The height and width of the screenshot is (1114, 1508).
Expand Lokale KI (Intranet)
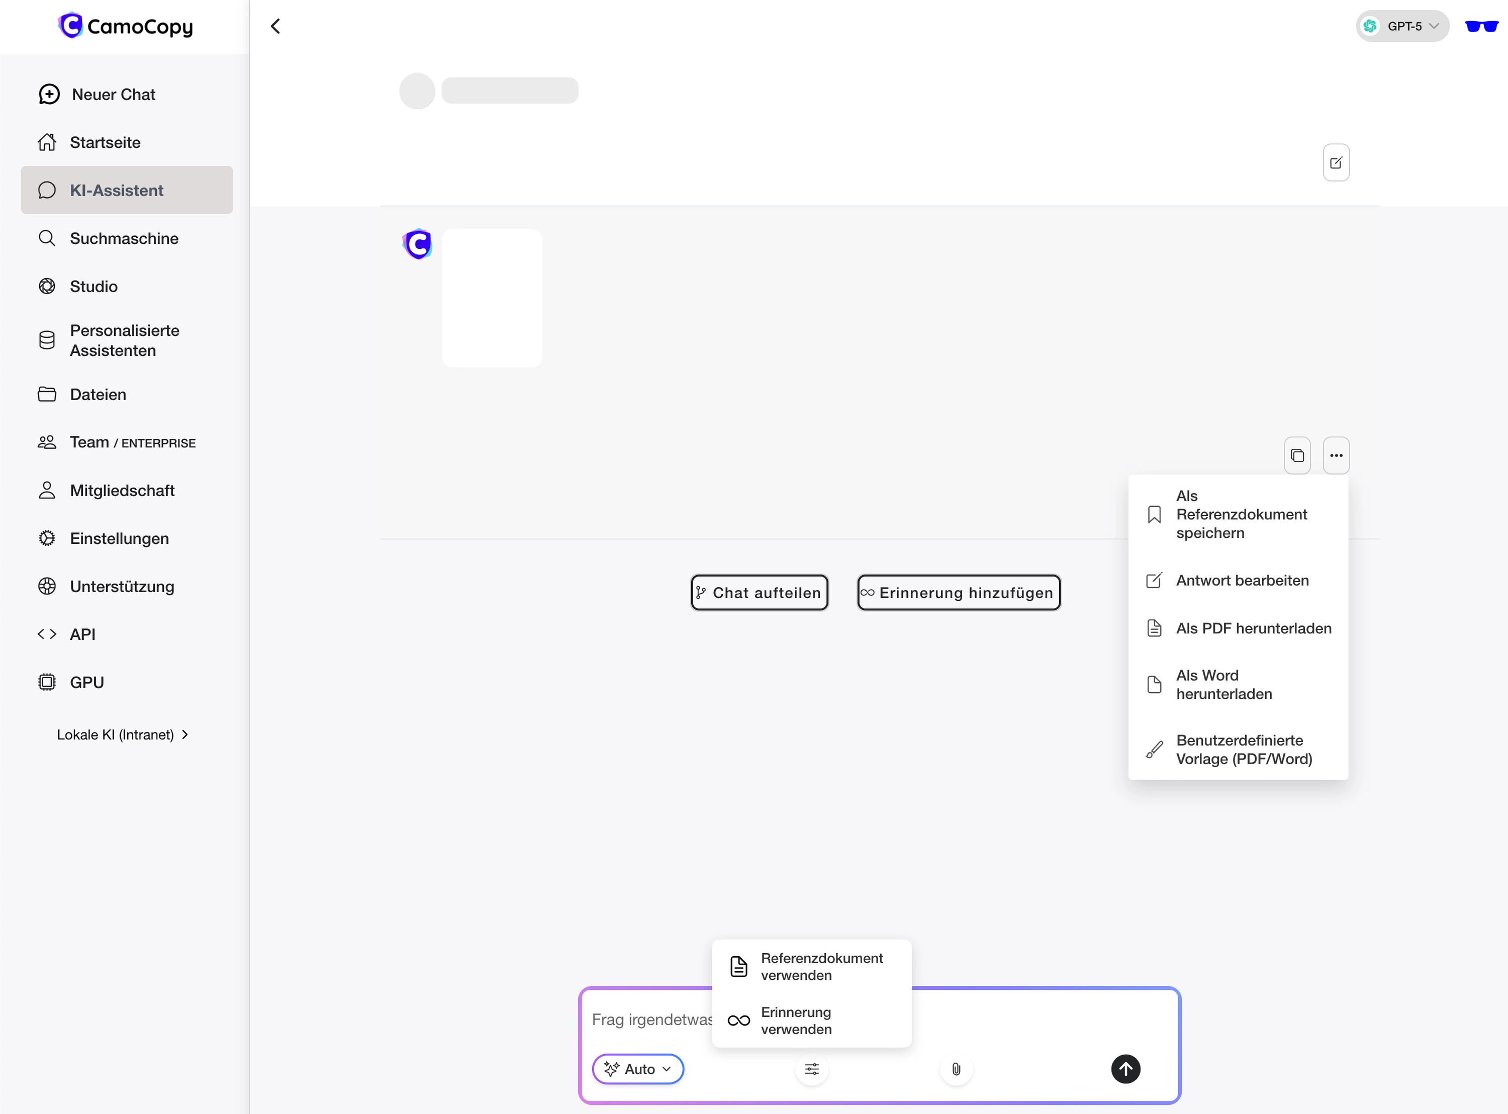pyautogui.click(x=122, y=734)
